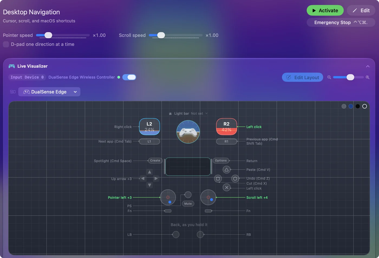
Task: Click the Edit button
Action: click(361, 11)
